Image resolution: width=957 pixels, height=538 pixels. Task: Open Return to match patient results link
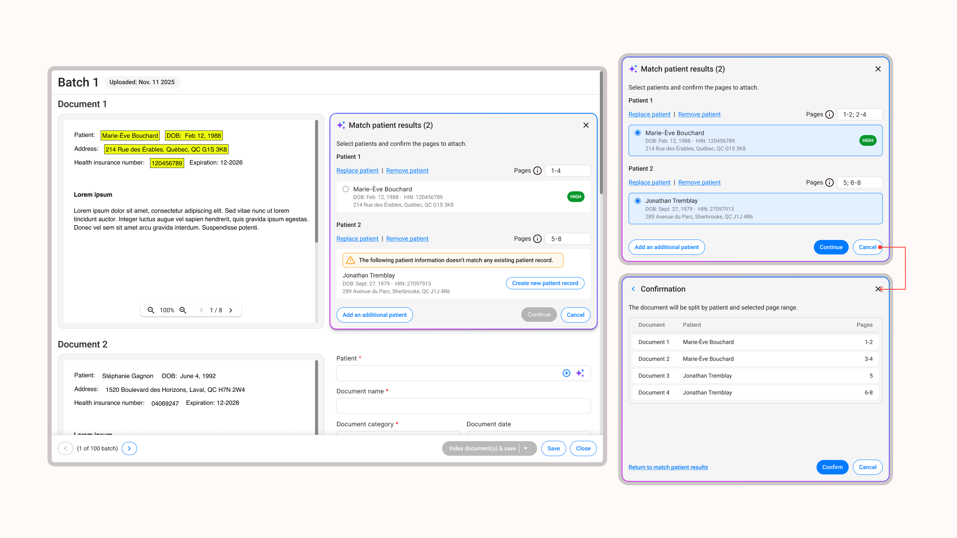[668, 467]
